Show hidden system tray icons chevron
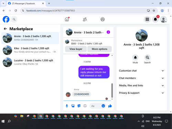Screen dimensions: 172x129 139,121
